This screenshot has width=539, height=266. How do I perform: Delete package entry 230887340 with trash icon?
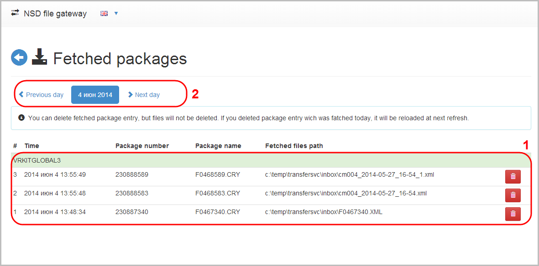point(513,214)
